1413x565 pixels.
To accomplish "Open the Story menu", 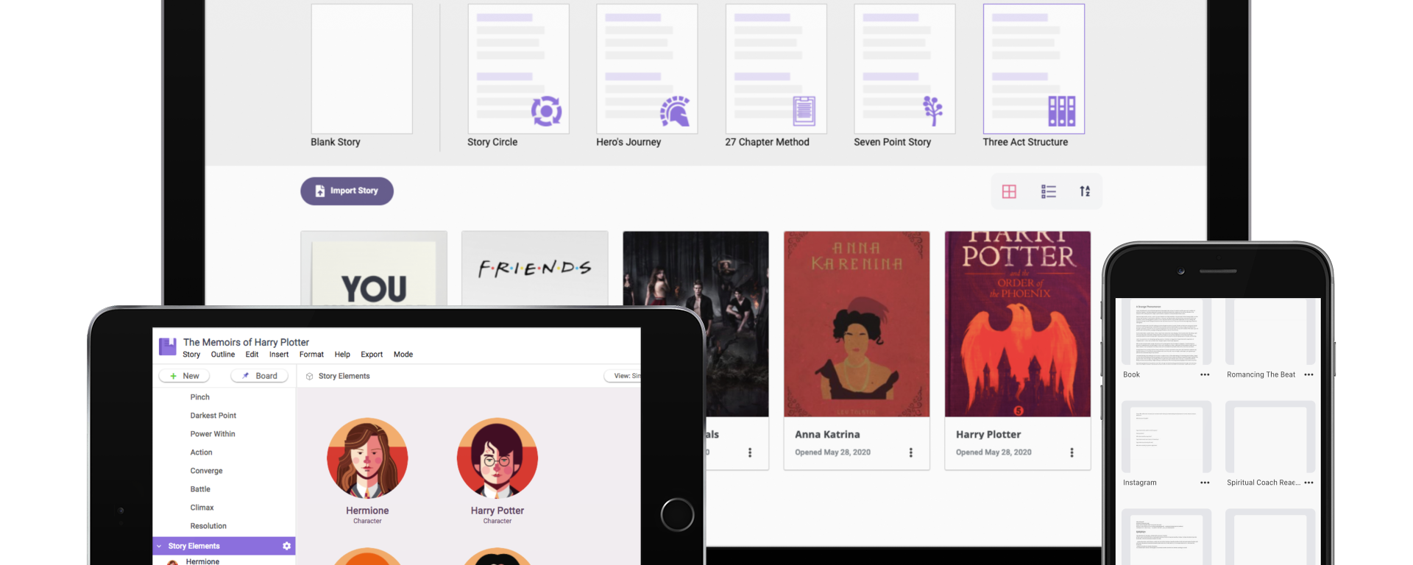I will [x=191, y=355].
